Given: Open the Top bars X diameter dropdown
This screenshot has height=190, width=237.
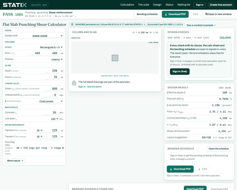Looking at the screenshot, I should click(39, 130).
